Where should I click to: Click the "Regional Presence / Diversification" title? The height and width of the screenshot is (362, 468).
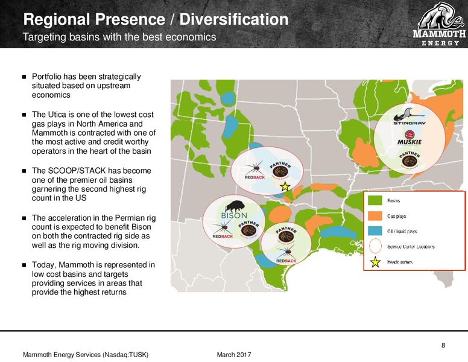pyautogui.click(x=156, y=19)
